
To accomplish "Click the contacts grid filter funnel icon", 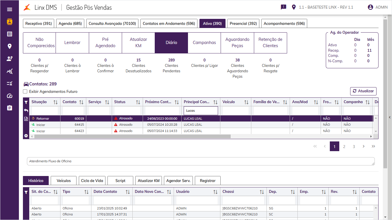I will (x=26, y=102).
